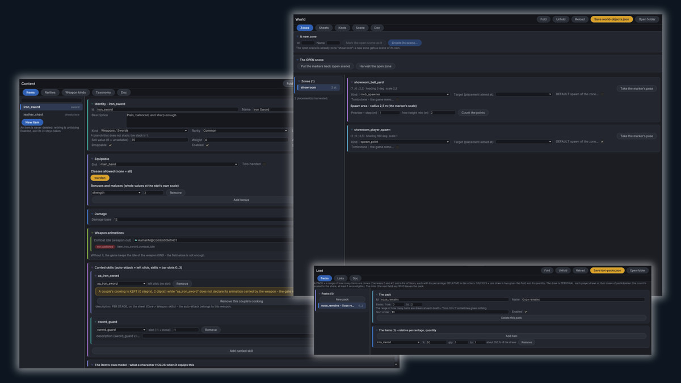
Task: Open the Weapon kinds tab
Action: pyautogui.click(x=75, y=92)
